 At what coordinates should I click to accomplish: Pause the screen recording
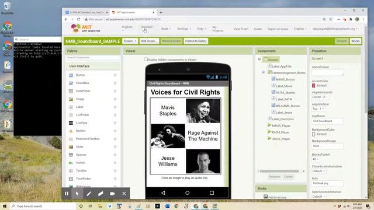coord(67,194)
